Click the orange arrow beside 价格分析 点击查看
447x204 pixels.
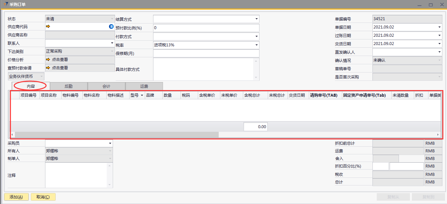(48, 60)
